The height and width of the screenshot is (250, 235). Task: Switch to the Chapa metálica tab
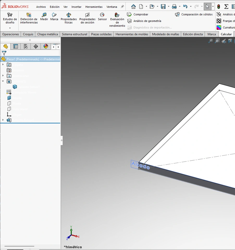pyautogui.click(x=47, y=34)
